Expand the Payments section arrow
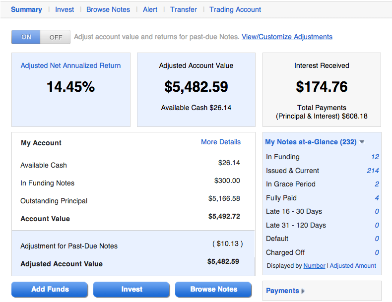The height and width of the screenshot is (302, 392). (303, 291)
